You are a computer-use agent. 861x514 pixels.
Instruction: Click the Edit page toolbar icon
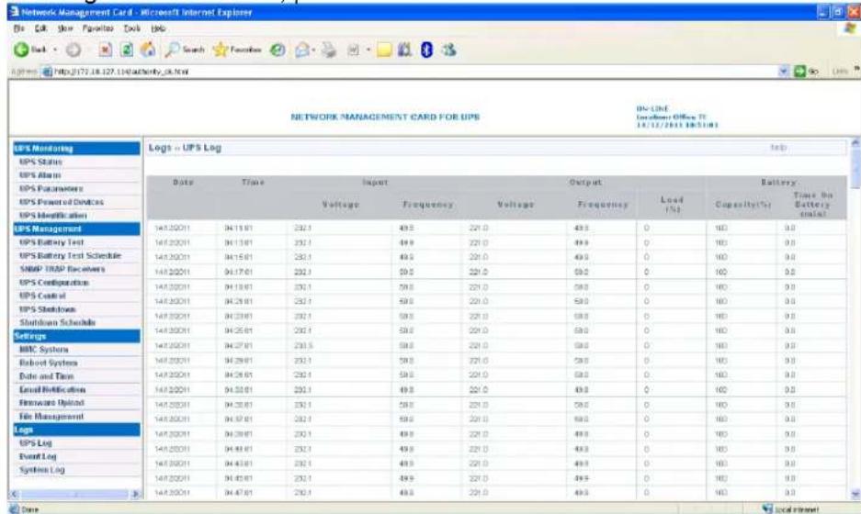click(x=353, y=50)
